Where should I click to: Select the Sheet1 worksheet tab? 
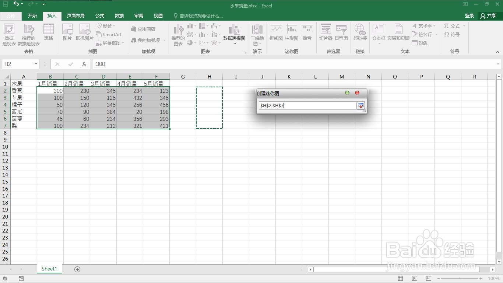click(x=49, y=269)
